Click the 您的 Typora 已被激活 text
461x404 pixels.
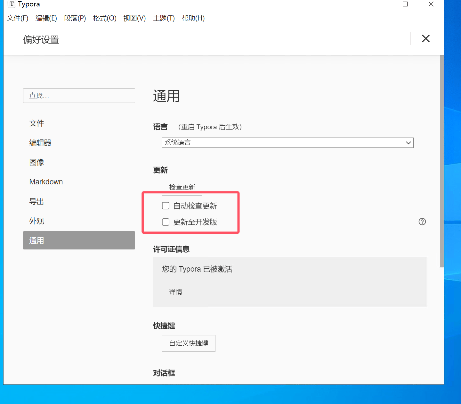197,269
